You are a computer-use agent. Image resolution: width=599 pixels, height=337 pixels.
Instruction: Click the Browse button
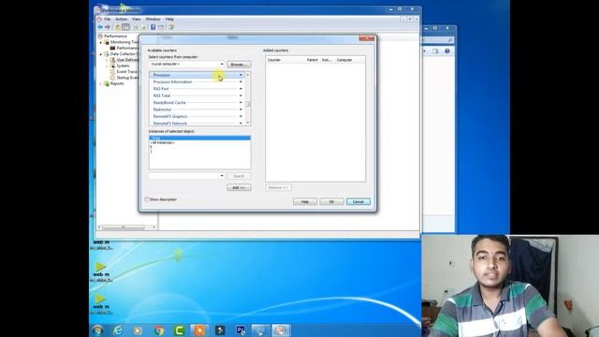239,65
